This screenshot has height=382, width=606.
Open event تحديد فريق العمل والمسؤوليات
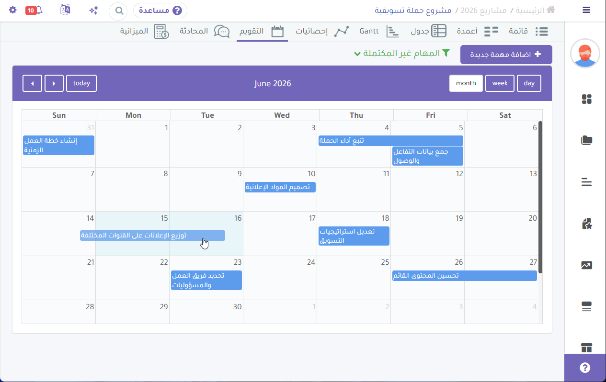[x=206, y=280]
